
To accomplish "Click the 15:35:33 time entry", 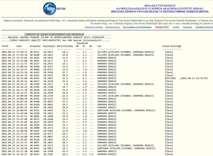I will point(22,143).
